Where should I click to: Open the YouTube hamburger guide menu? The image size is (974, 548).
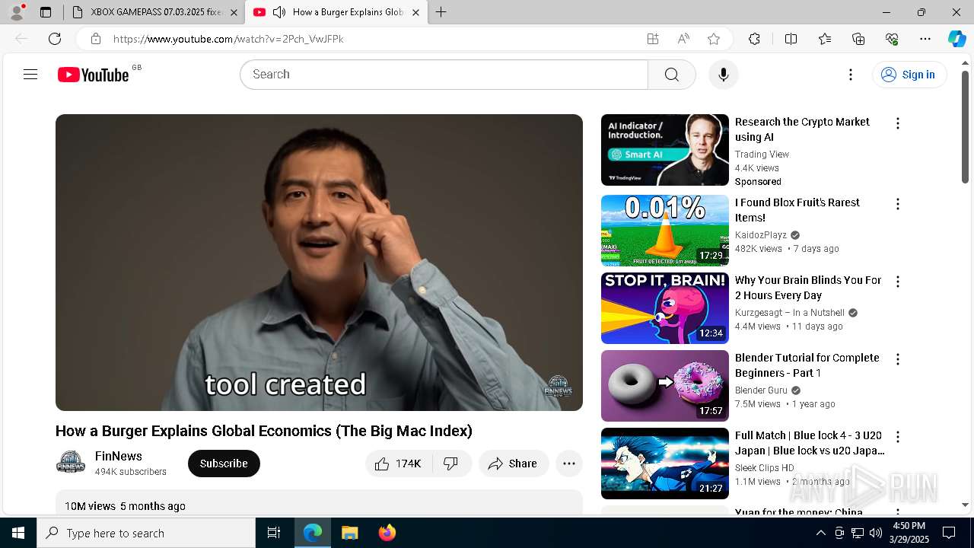point(30,75)
